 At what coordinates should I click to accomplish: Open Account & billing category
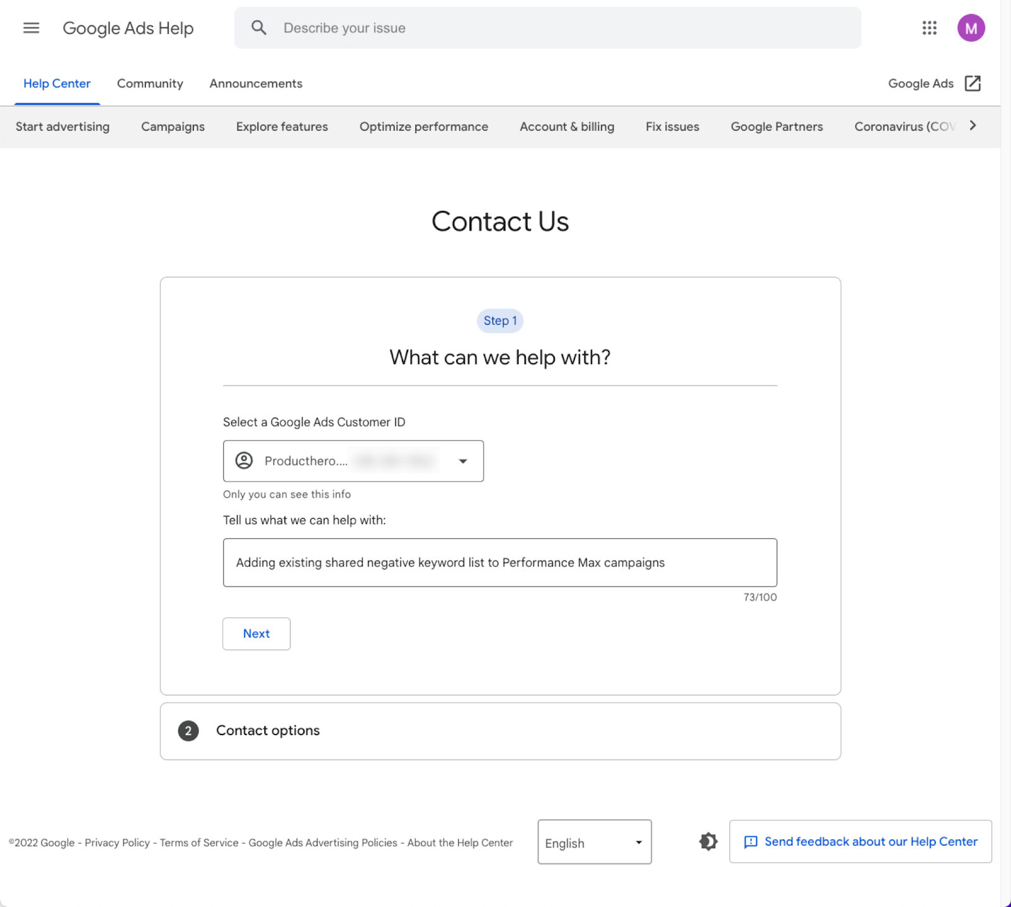[x=567, y=126]
